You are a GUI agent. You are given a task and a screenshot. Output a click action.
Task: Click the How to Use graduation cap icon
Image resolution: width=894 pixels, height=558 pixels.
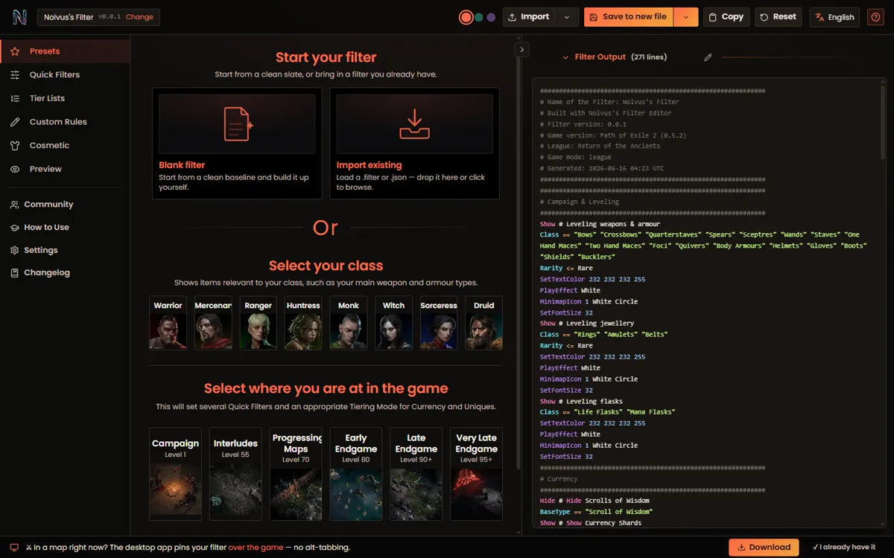click(x=14, y=228)
